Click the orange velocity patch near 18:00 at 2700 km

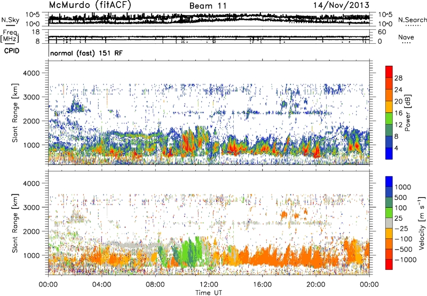284,214
